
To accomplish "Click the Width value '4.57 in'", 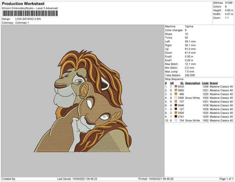I will pos(229,14).
